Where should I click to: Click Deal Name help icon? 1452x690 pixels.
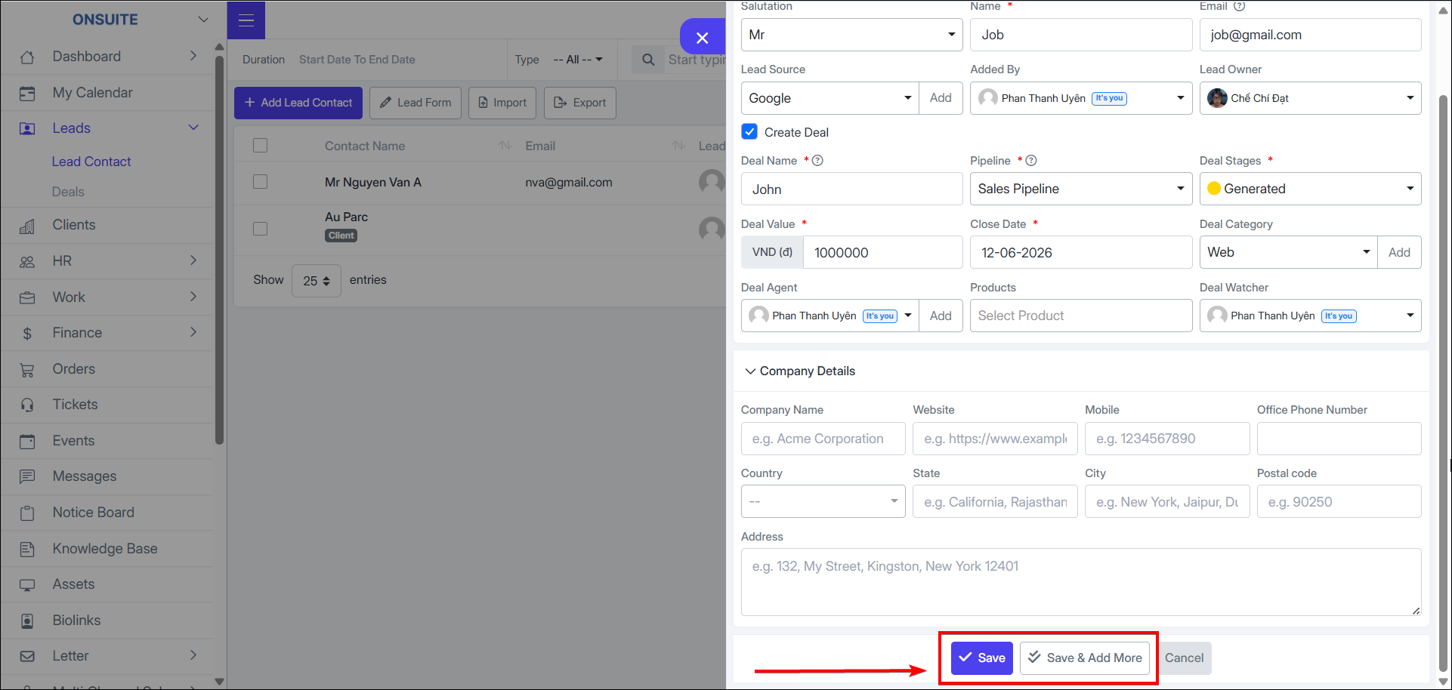click(x=817, y=161)
